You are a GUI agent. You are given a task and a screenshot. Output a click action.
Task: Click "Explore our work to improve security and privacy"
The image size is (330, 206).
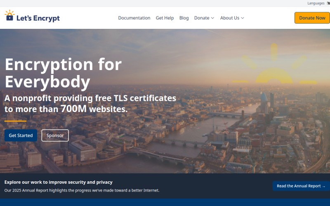point(58,182)
